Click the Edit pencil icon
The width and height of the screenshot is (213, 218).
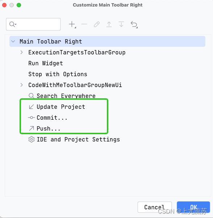[x=97, y=24]
